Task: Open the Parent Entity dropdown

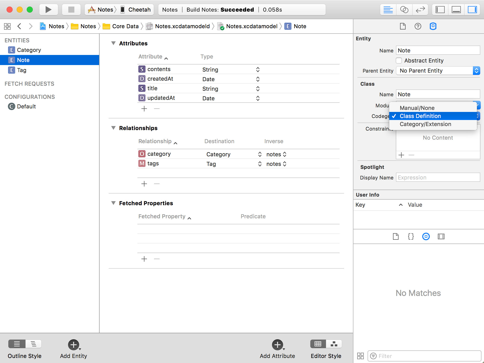Action: pos(438,71)
